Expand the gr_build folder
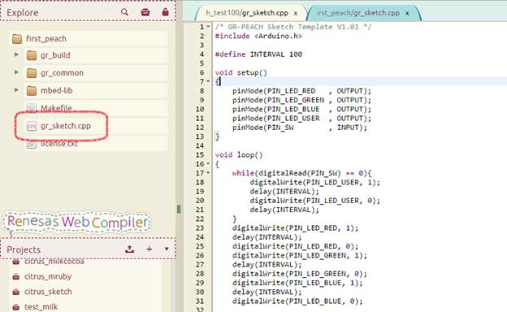 click(16, 54)
